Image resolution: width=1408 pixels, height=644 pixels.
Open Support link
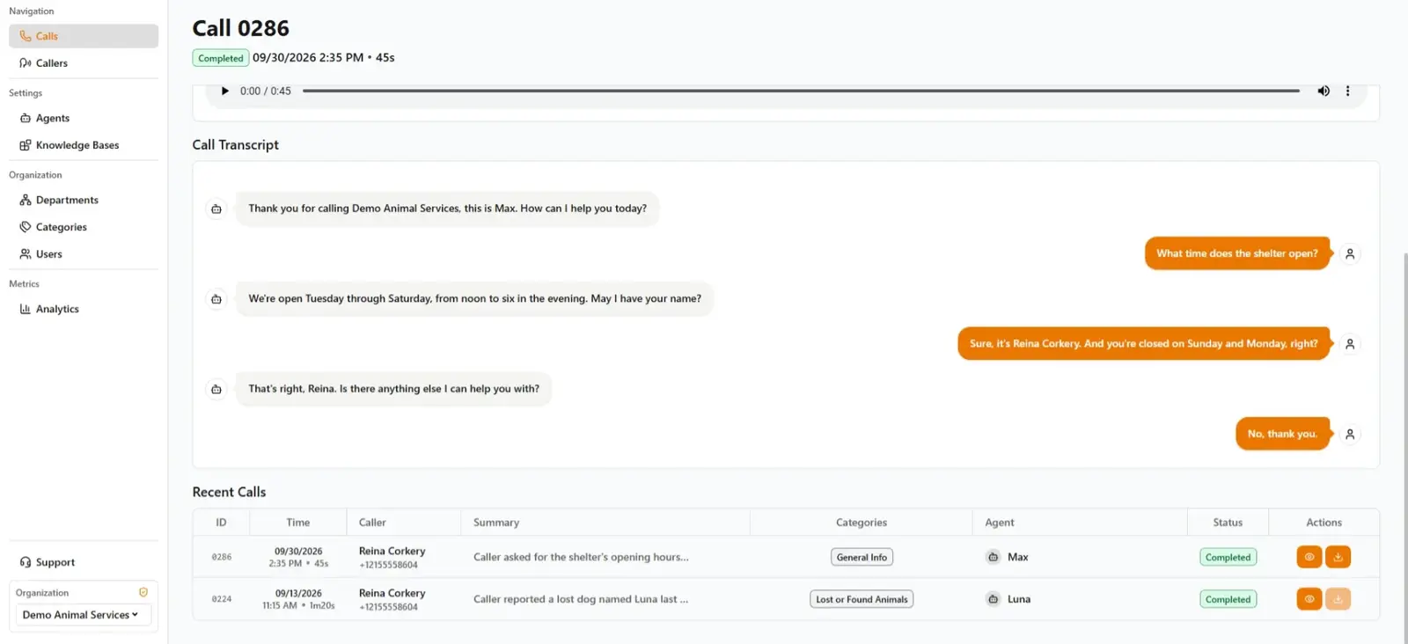click(x=84, y=562)
